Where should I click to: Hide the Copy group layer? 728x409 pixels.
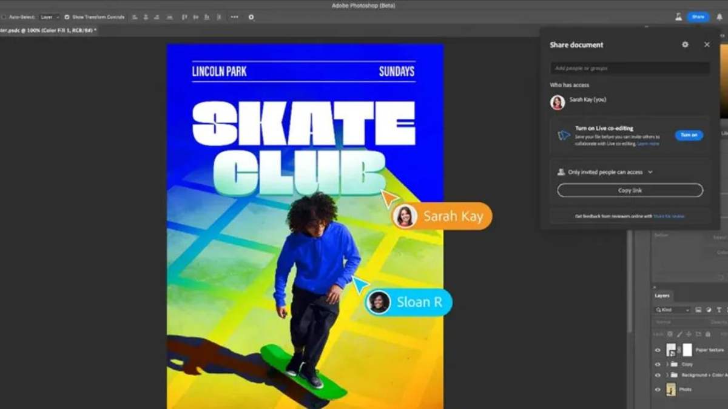658,364
